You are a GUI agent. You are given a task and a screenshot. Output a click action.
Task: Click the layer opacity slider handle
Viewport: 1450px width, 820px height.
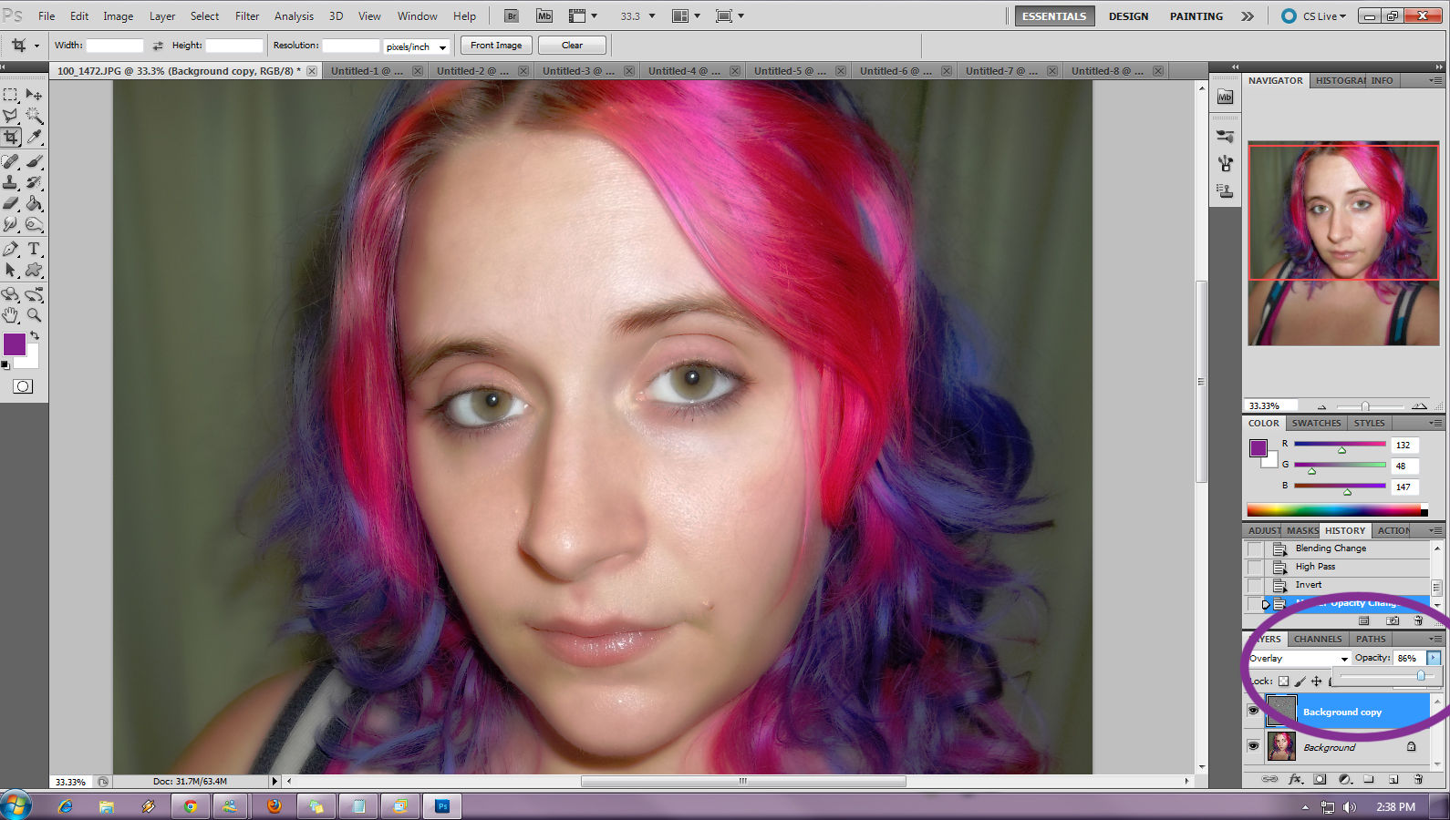1421,675
